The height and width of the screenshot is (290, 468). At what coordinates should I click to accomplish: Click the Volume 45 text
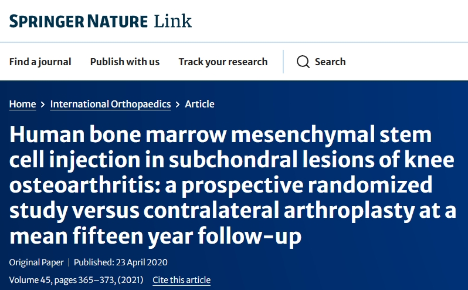pos(29,280)
